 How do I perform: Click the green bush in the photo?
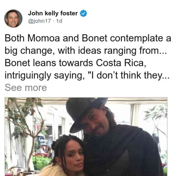pyautogui.click(x=41, y=163)
